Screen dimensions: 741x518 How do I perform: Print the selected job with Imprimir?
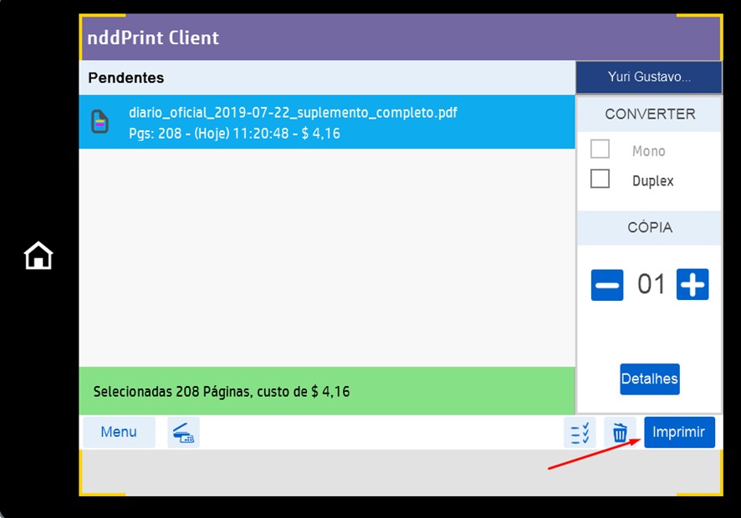coord(679,432)
